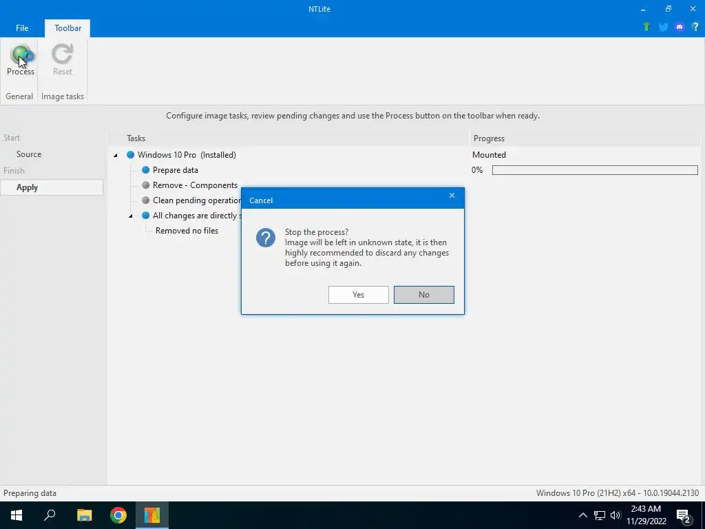
Task: Open the taskbar search icon
Action: click(x=50, y=515)
